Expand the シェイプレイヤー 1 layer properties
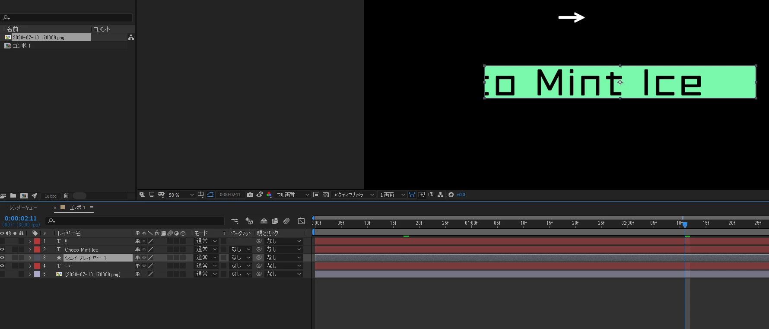 [30, 258]
